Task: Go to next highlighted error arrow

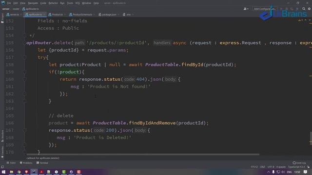Action: [310, 20]
